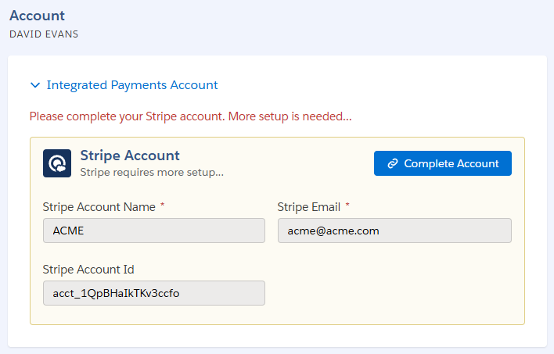Click 'Stripe requires more setup...' text
Image resolution: width=554 pixels, height=354 pixels.
tap(152, 172)
